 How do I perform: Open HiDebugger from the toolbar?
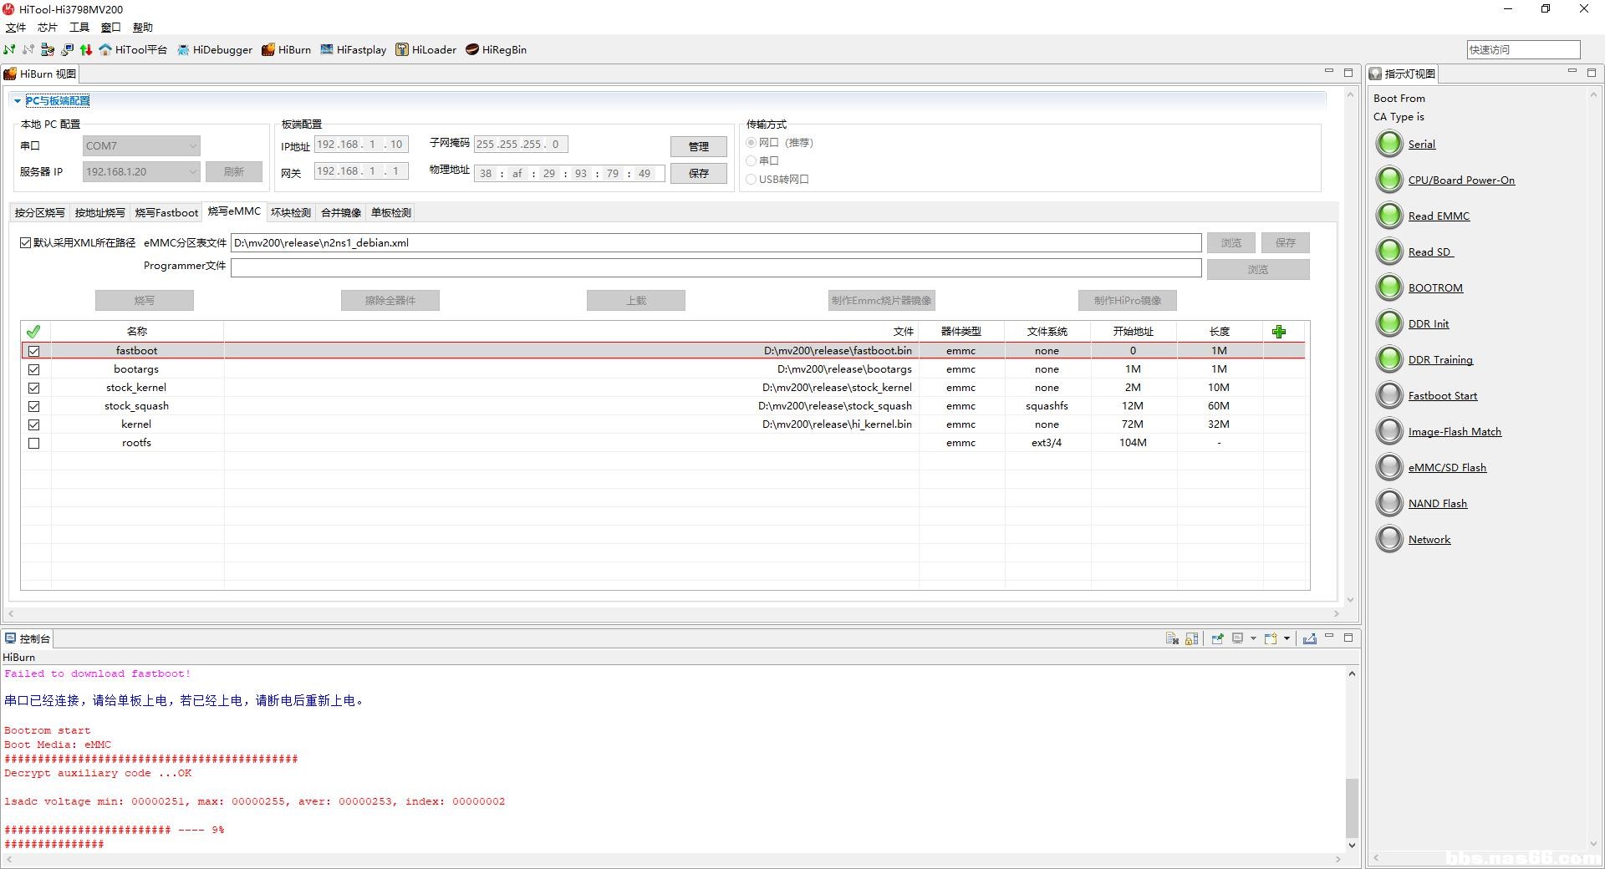tap(214, 50)
